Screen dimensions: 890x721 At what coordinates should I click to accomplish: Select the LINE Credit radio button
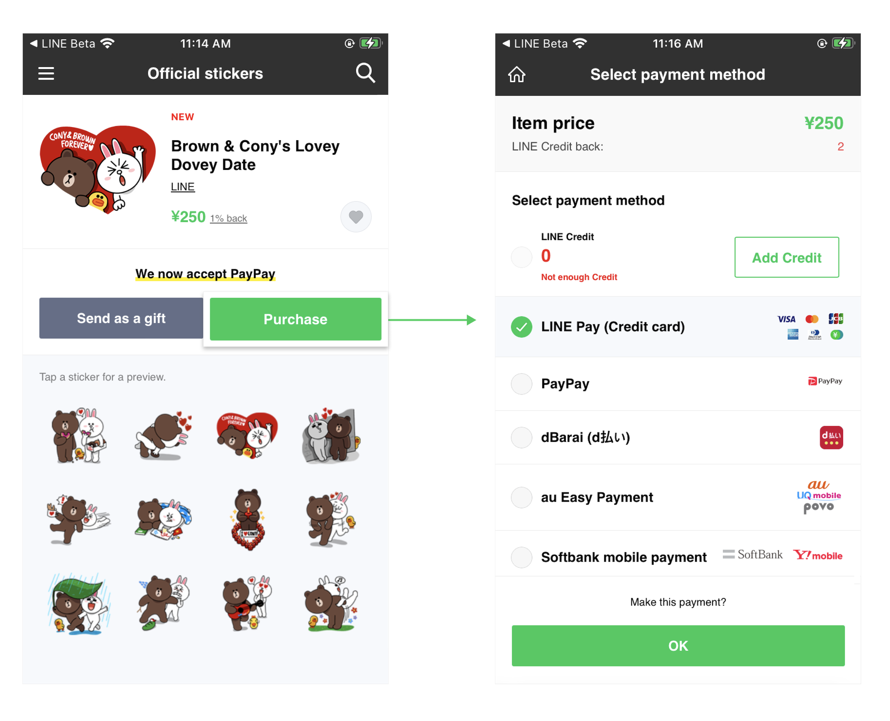(x=522, y=257)
